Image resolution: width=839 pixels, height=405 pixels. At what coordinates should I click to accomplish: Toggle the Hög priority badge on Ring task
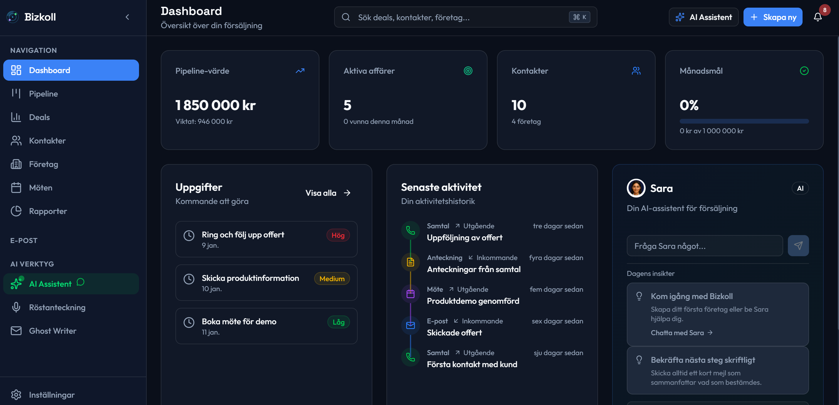338,235
